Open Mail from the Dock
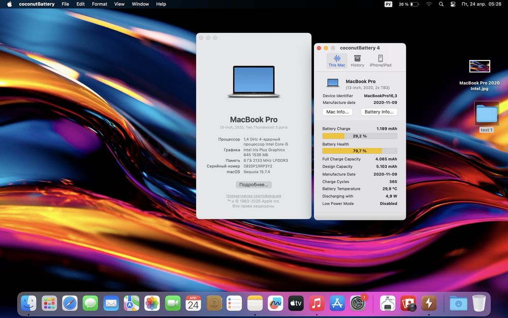The image size is (508, 318). coord(111,304)
